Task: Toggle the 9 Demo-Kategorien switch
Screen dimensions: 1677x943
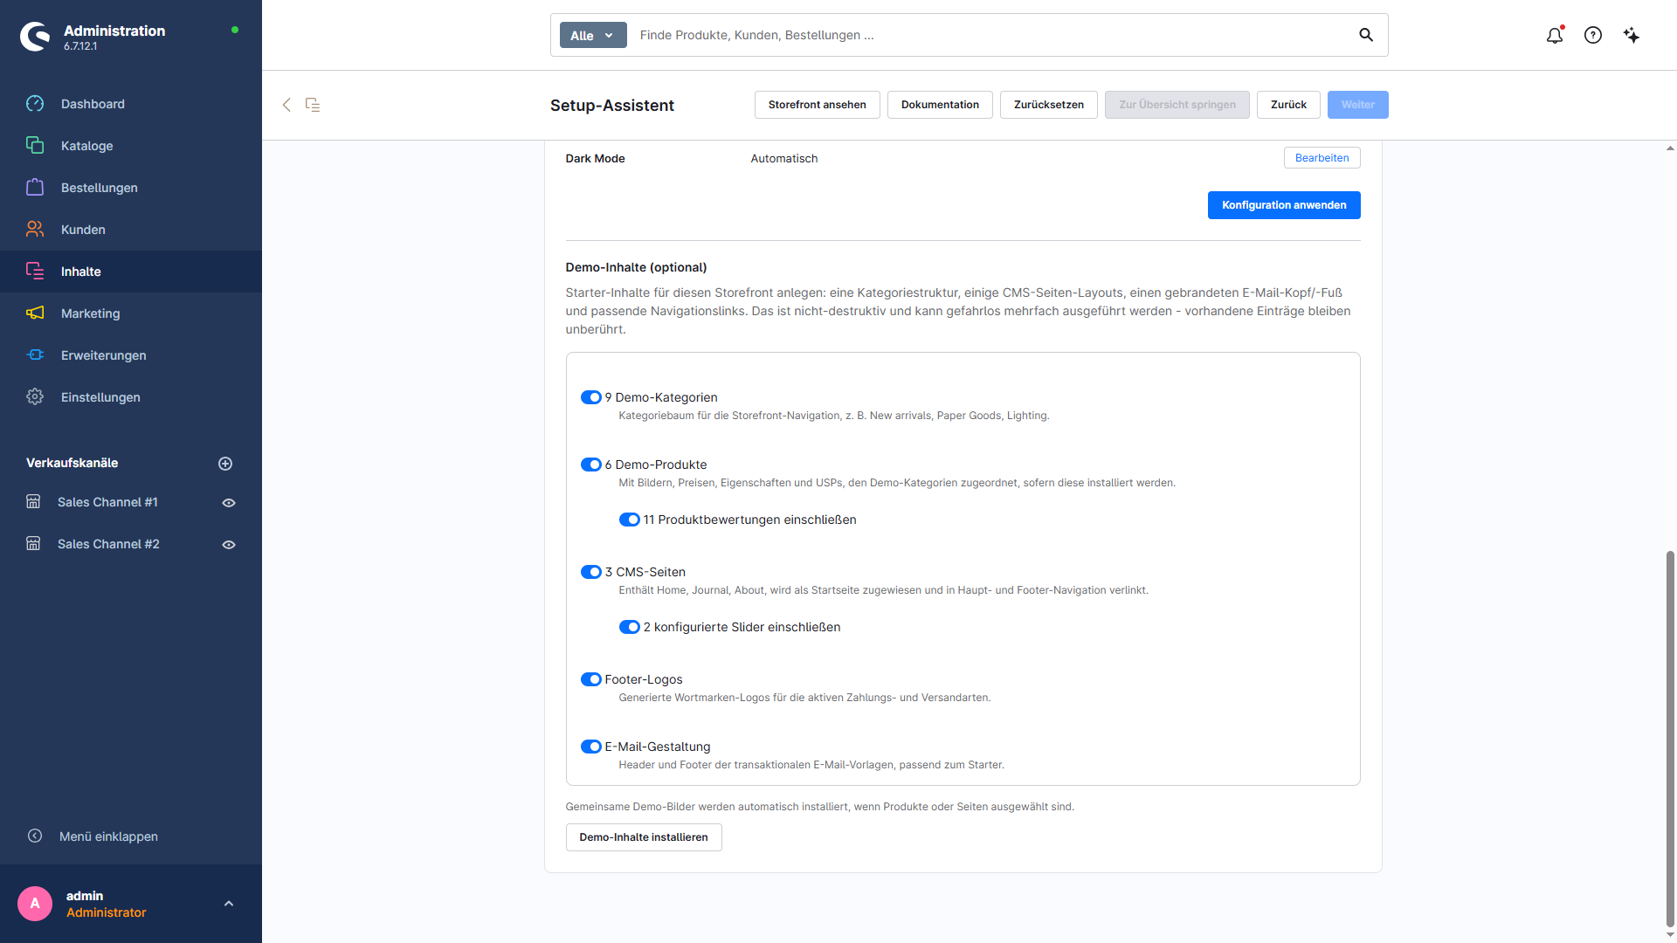Action: (591, 397)
